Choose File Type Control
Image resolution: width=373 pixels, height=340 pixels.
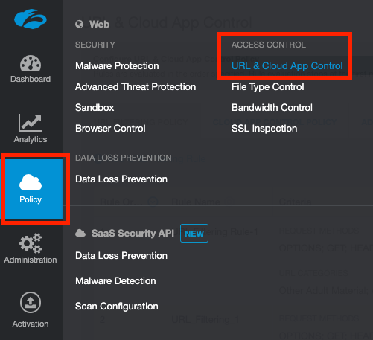pos(267,87)
